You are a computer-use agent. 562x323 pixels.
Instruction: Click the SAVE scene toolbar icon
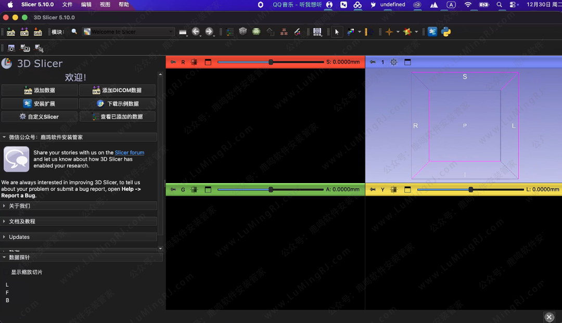pos(37,32)
